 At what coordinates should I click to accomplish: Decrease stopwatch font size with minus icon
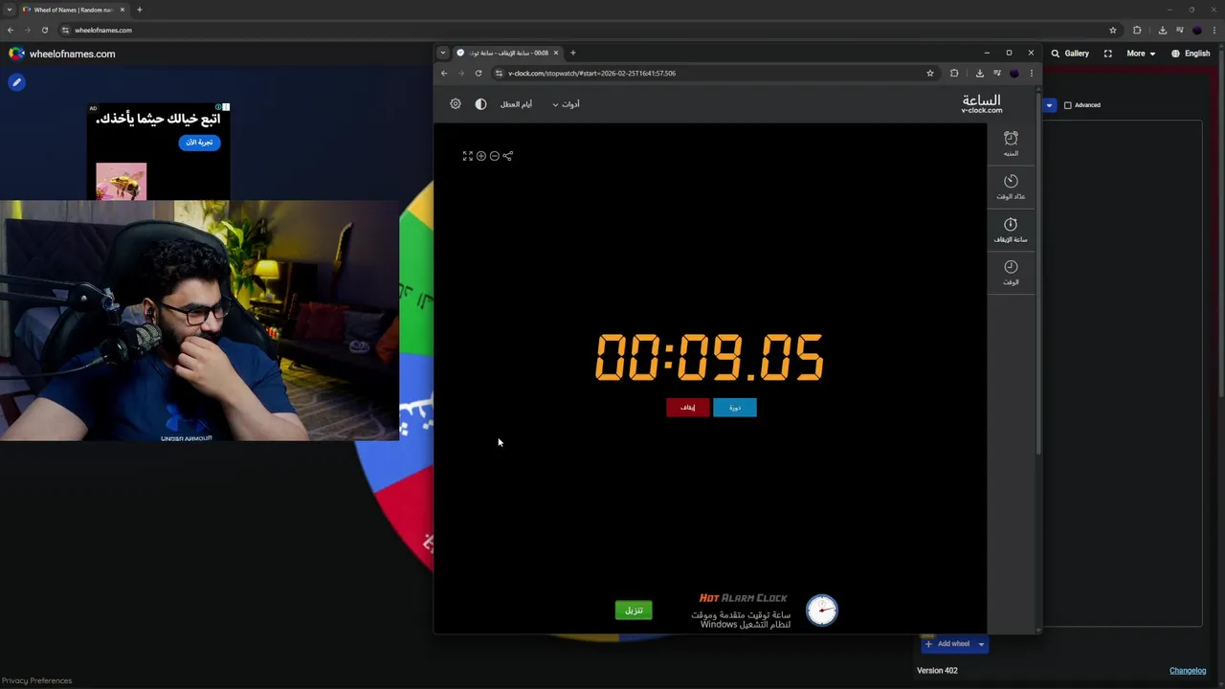click(495, 156)
